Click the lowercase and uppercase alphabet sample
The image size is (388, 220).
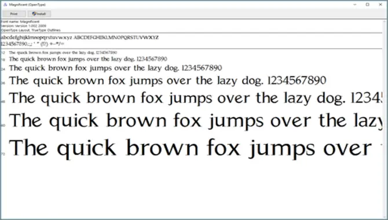click(x=80, y=38)
